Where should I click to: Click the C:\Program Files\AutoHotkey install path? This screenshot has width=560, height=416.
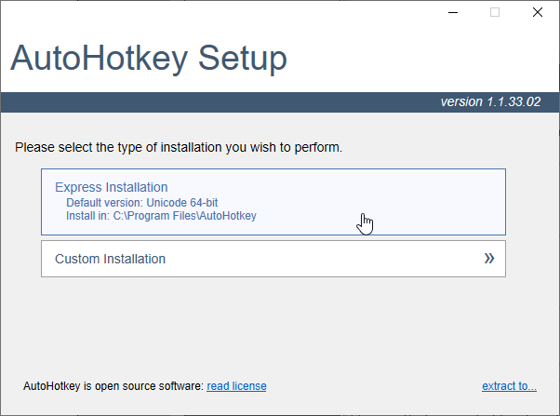pos(184,216)
